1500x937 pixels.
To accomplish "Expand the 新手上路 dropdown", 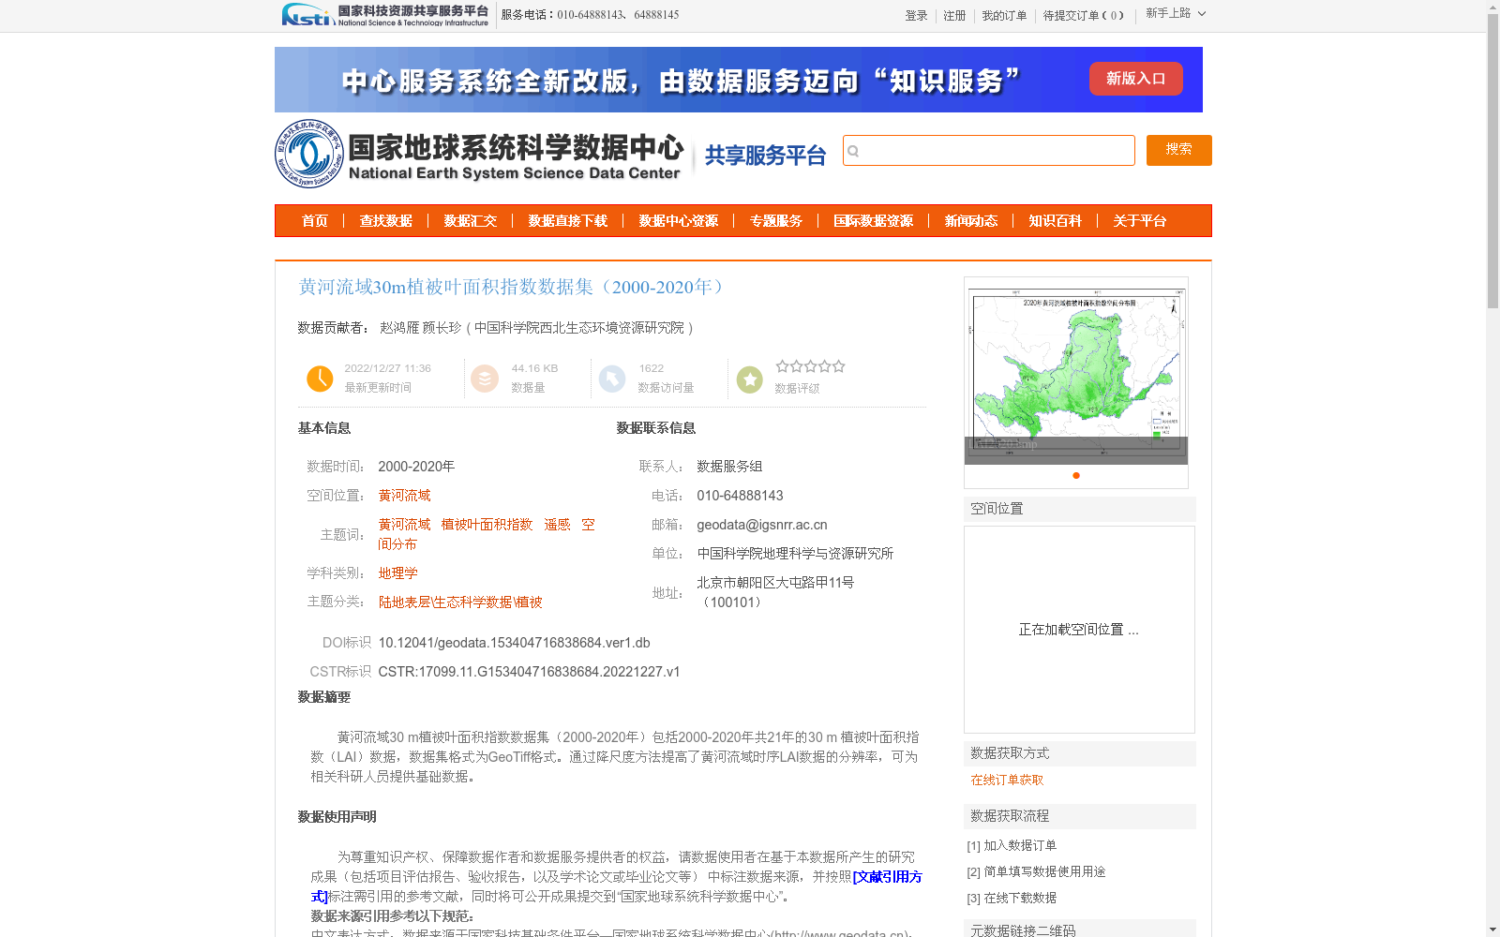I will tap(1176, 13).
